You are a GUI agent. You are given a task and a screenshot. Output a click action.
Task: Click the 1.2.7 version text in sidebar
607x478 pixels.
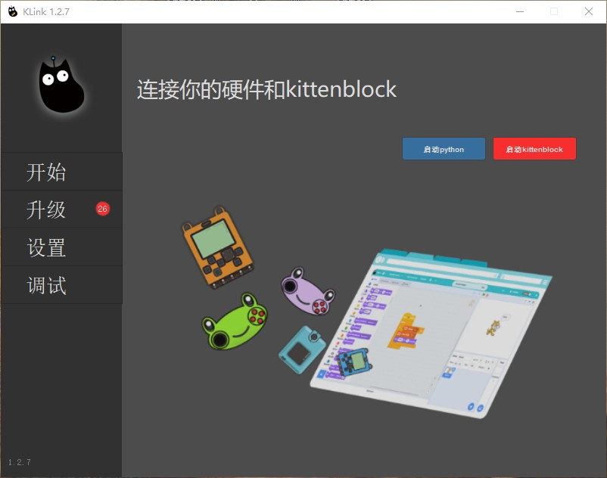click(20, 462)
